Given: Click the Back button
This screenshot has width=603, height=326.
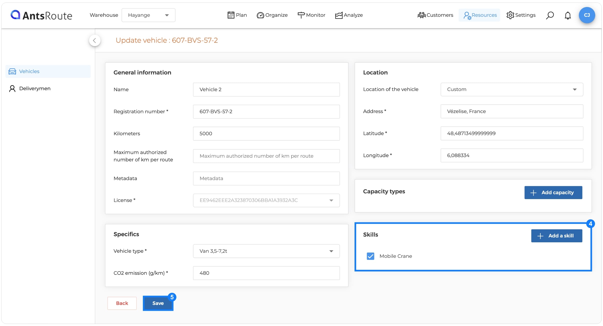Looking at the screenshot, I should click(122, 303).
